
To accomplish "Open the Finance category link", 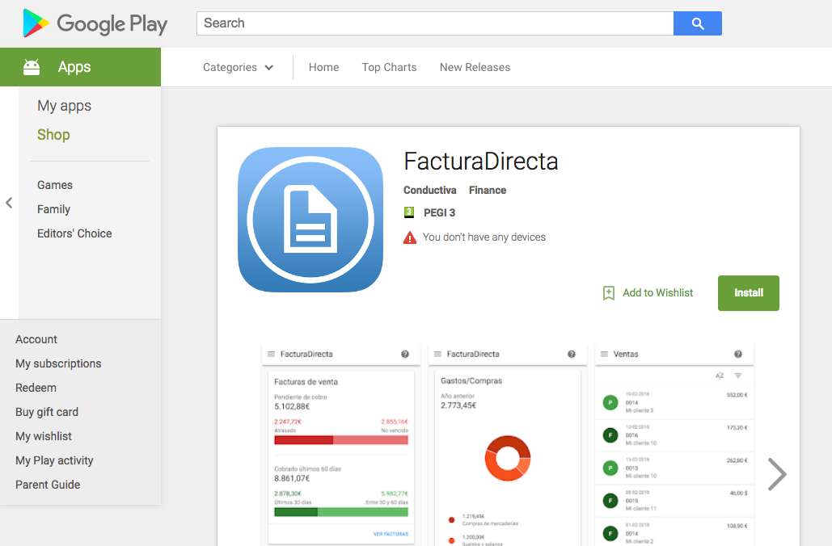I will pos(487,191).
